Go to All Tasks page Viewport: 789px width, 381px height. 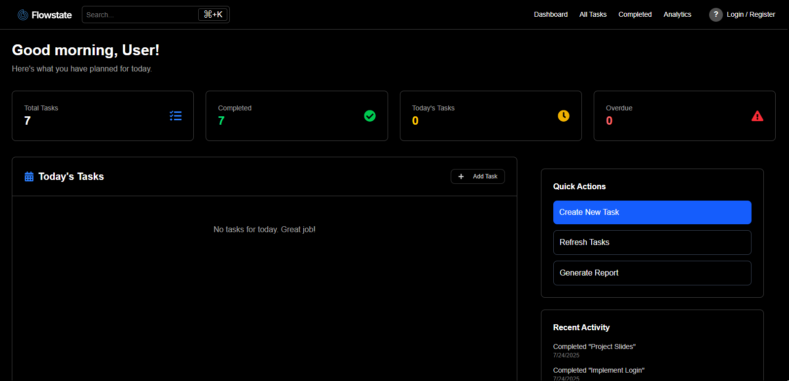coord(593,15)
